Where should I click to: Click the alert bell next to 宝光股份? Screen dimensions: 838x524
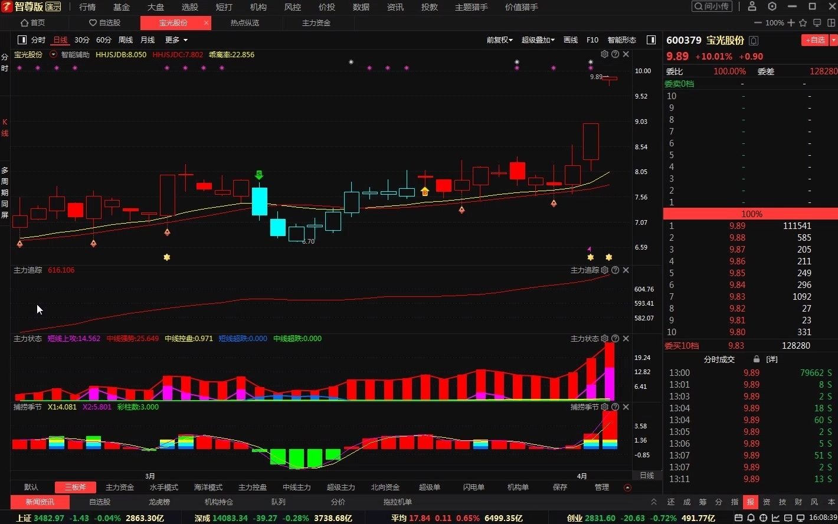coord(754,41)
